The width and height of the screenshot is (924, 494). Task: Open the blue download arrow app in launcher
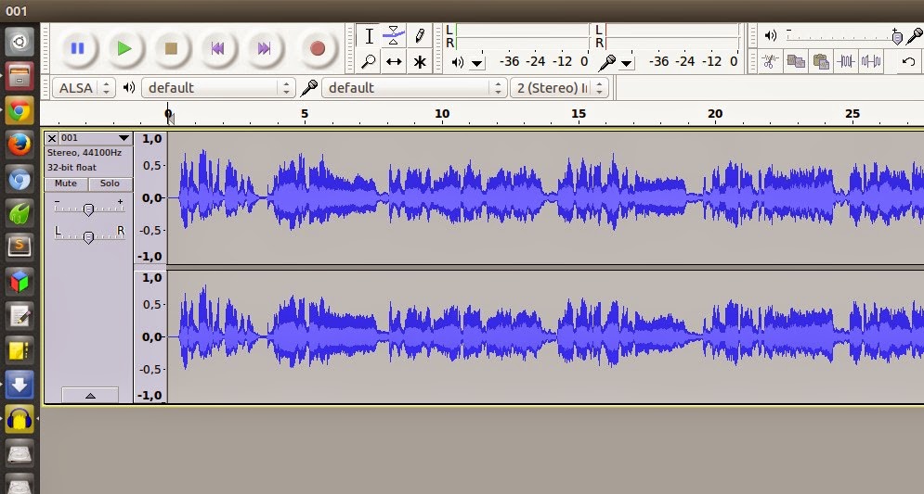[x=20, y=386]
